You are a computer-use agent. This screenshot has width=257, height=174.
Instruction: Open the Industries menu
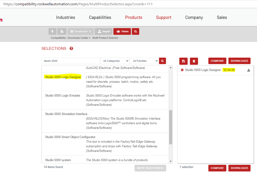point(66,17)
